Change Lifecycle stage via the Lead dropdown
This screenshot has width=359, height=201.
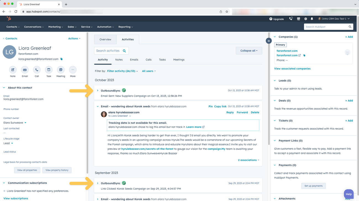(x=8, y=143)
